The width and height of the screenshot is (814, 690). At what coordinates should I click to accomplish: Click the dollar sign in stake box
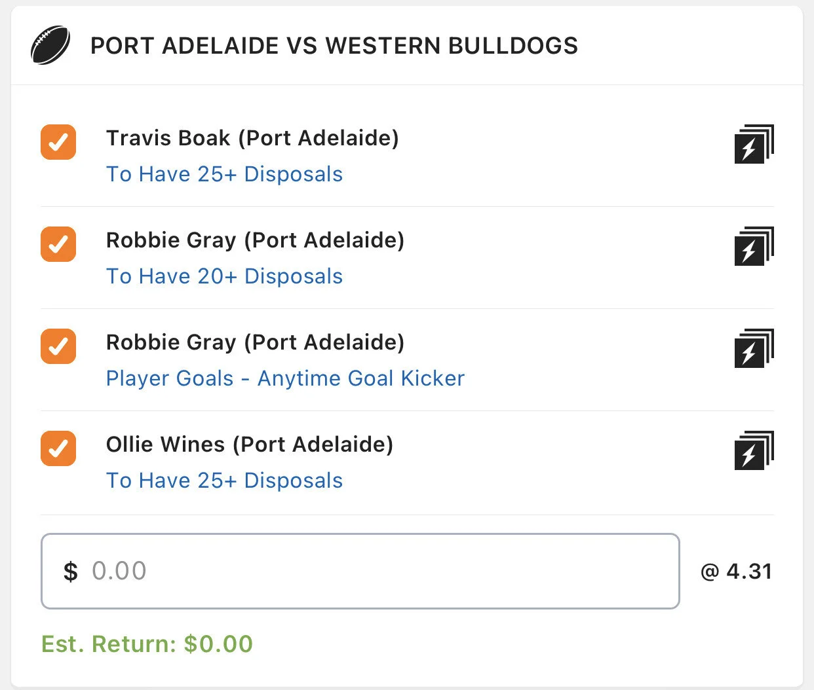[x=71, y=572]
